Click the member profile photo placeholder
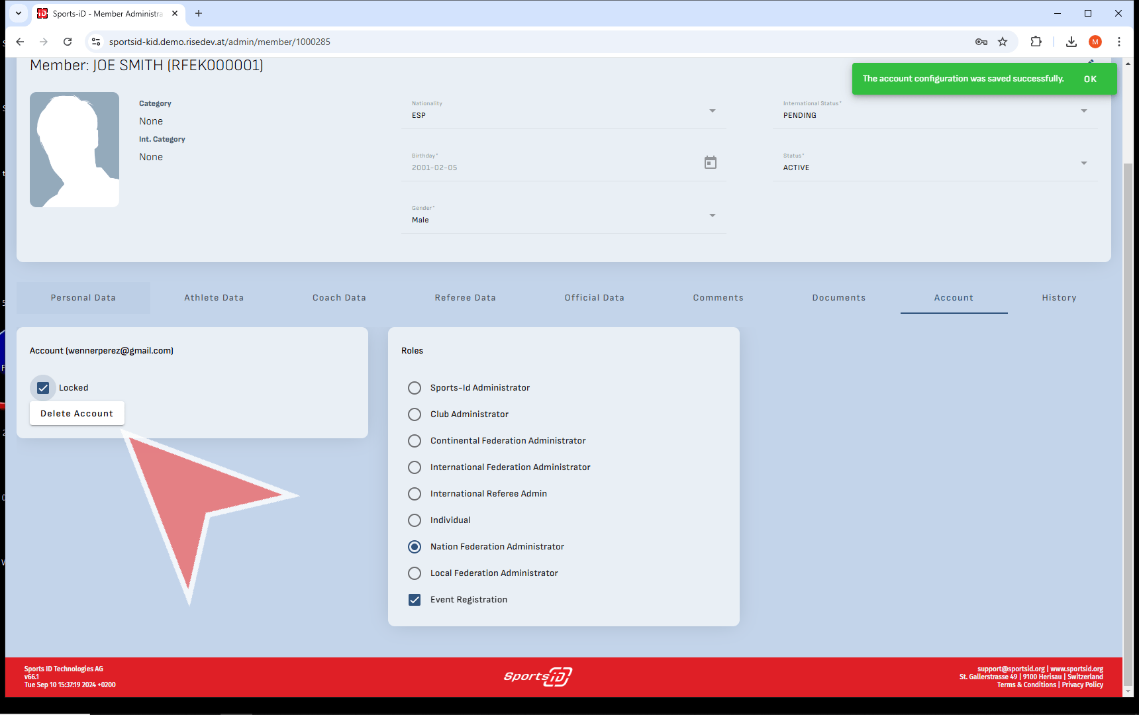The width and height of the screenshot is (1139, 715). point(75,150)
